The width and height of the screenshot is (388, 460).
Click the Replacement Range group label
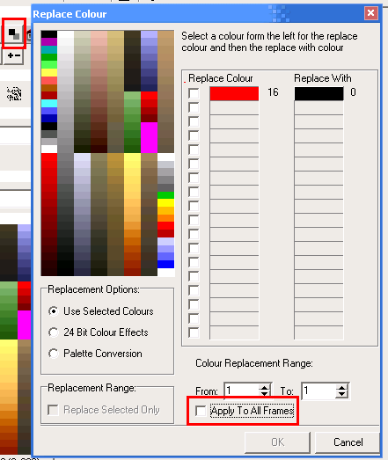point(92,388)
